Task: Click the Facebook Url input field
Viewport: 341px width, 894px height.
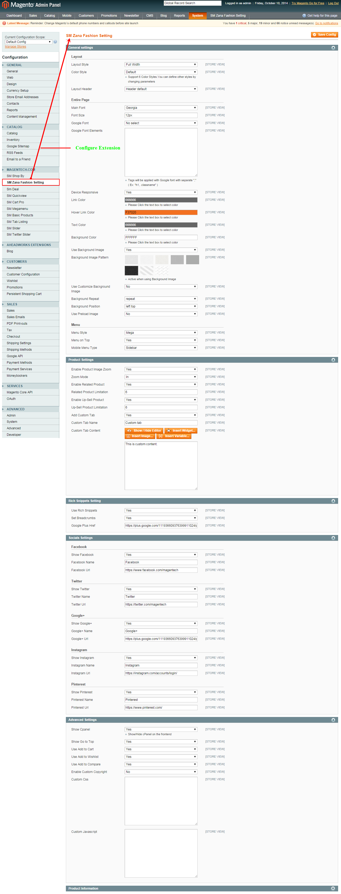Action: [161, 570]
